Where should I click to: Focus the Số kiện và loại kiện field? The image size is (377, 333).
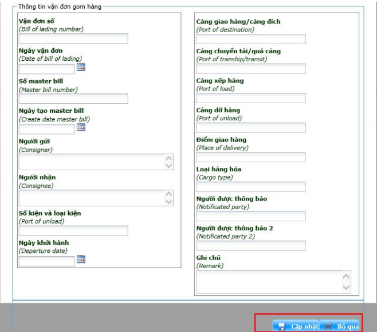(x=73, y=231)
